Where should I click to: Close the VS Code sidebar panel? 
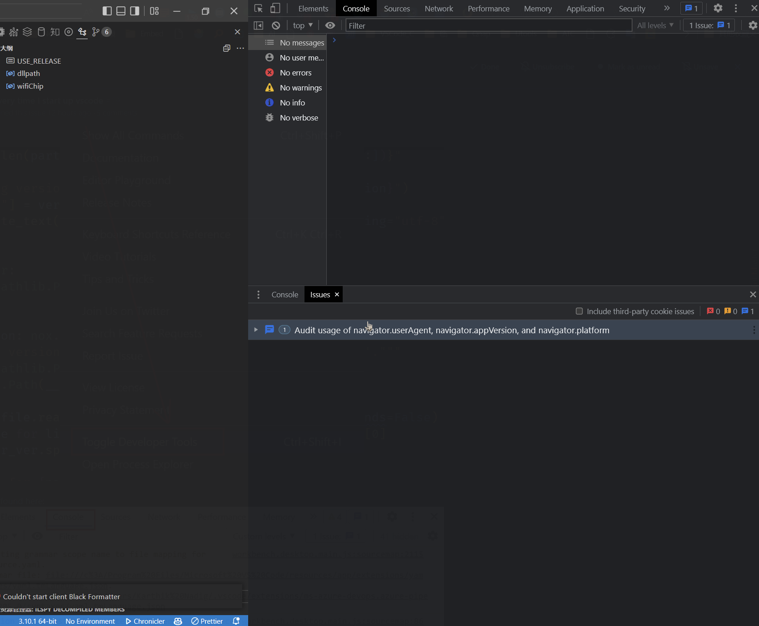pos(237,32)
